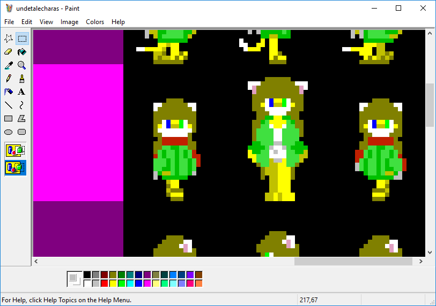The width and height of the screenshot is (436, 306).
Task: Pick the light gray swatch in bottom row
Action: click(x=95, y=283)
